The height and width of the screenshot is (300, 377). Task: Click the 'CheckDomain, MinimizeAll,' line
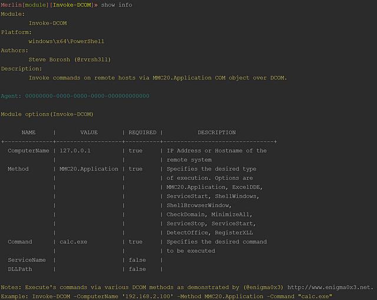(210, 215)
